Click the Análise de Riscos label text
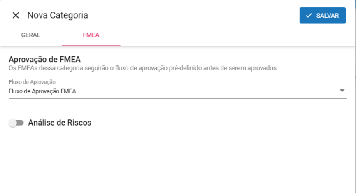356x193 pixels. [x=60, y=123]
